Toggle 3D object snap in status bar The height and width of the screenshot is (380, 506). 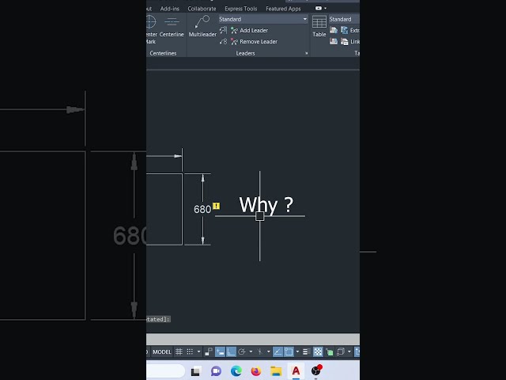tap(341, 351)
